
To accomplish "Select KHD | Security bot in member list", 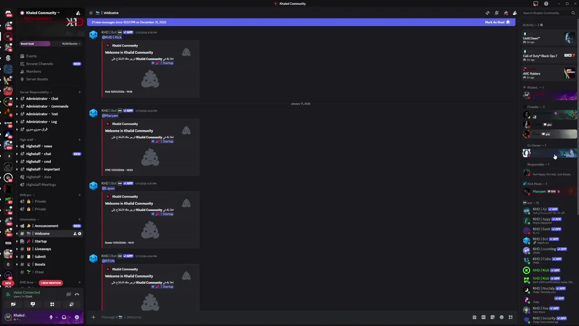I will click(549, 319).
